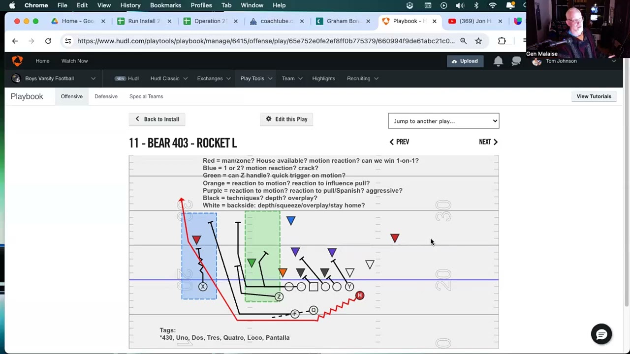Open the notifications bell
The height and width of the screenshot is (354, 630).
click(498, 61)
